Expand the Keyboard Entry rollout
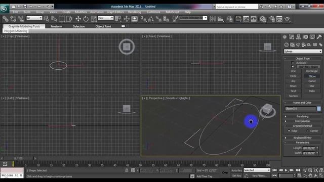Viewport: 324px width, 182px height. [303, 138]
